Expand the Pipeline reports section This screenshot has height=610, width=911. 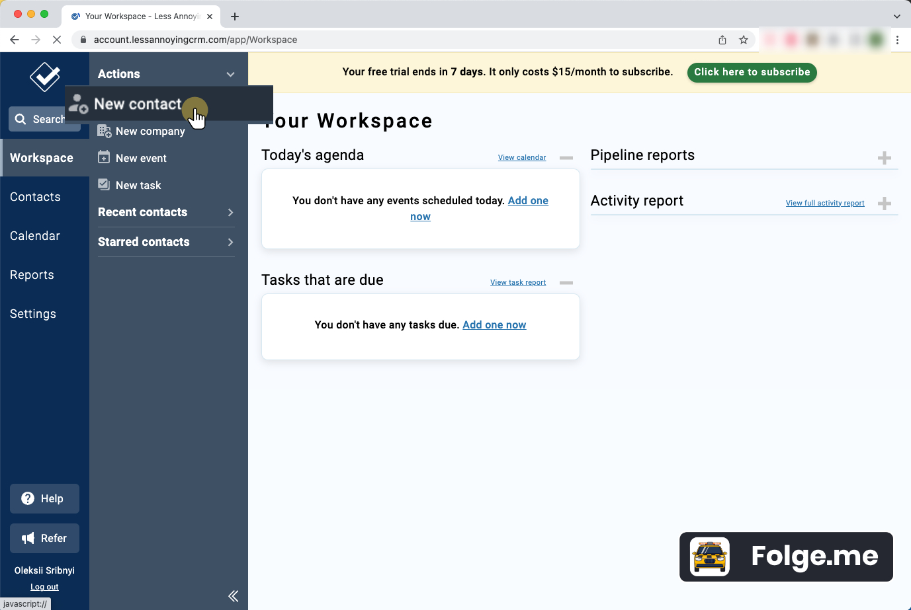[x=884, y=158]
